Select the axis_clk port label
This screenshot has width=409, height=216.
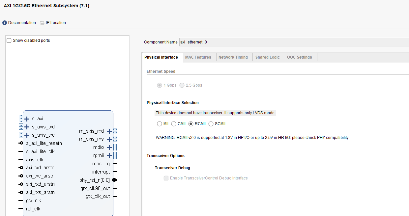click(x=35, y=160)
